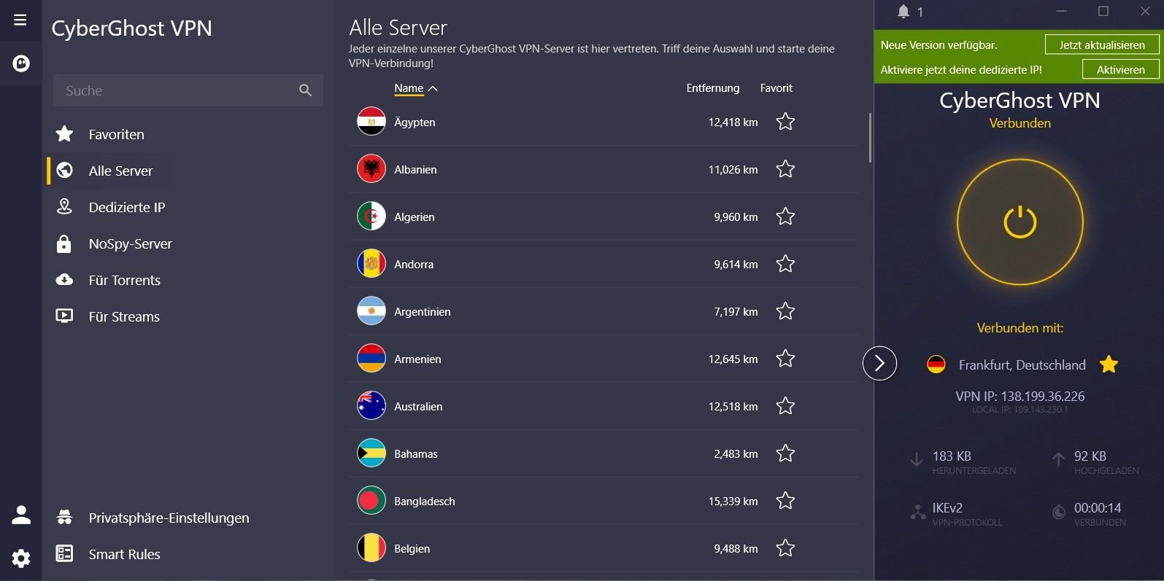Mark Andorra as favorite

(785, 264)
